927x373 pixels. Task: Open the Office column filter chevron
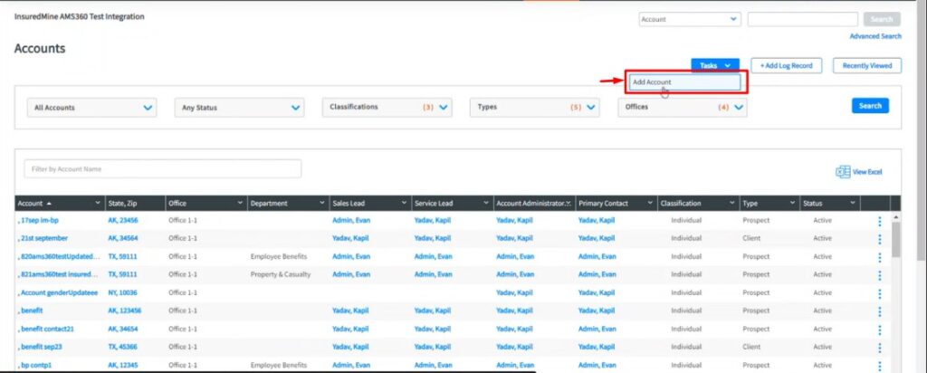click(240, 203)
